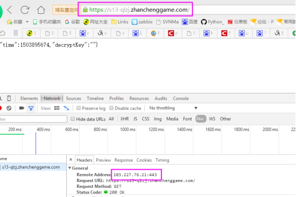296x197 pixels.
Task: Open the 手机收藏夹 bookmark
Action: 47,22
